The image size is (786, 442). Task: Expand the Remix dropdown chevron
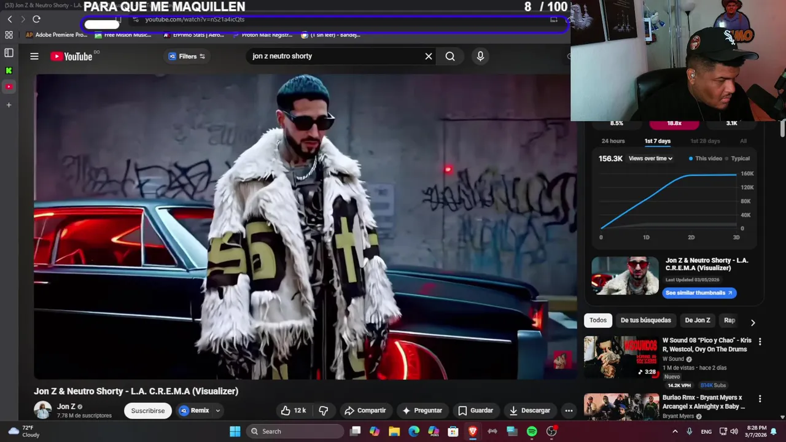(x=217, y=411)
